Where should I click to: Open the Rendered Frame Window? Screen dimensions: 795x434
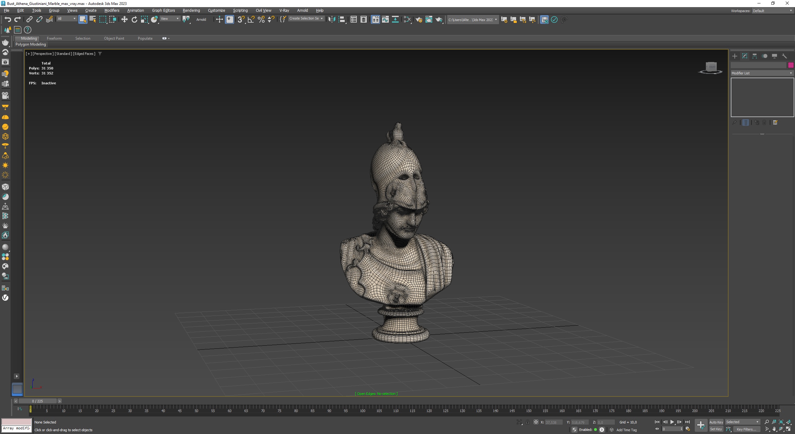tap(429, 20)
